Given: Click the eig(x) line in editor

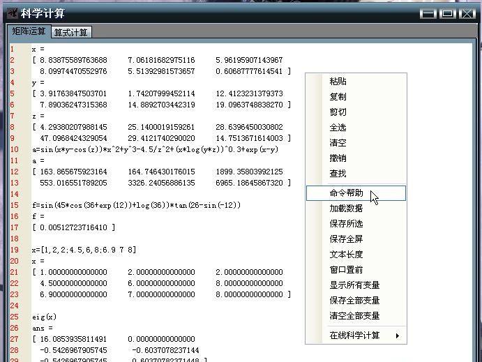Looking at the screenshot, I should pos(45,317).
